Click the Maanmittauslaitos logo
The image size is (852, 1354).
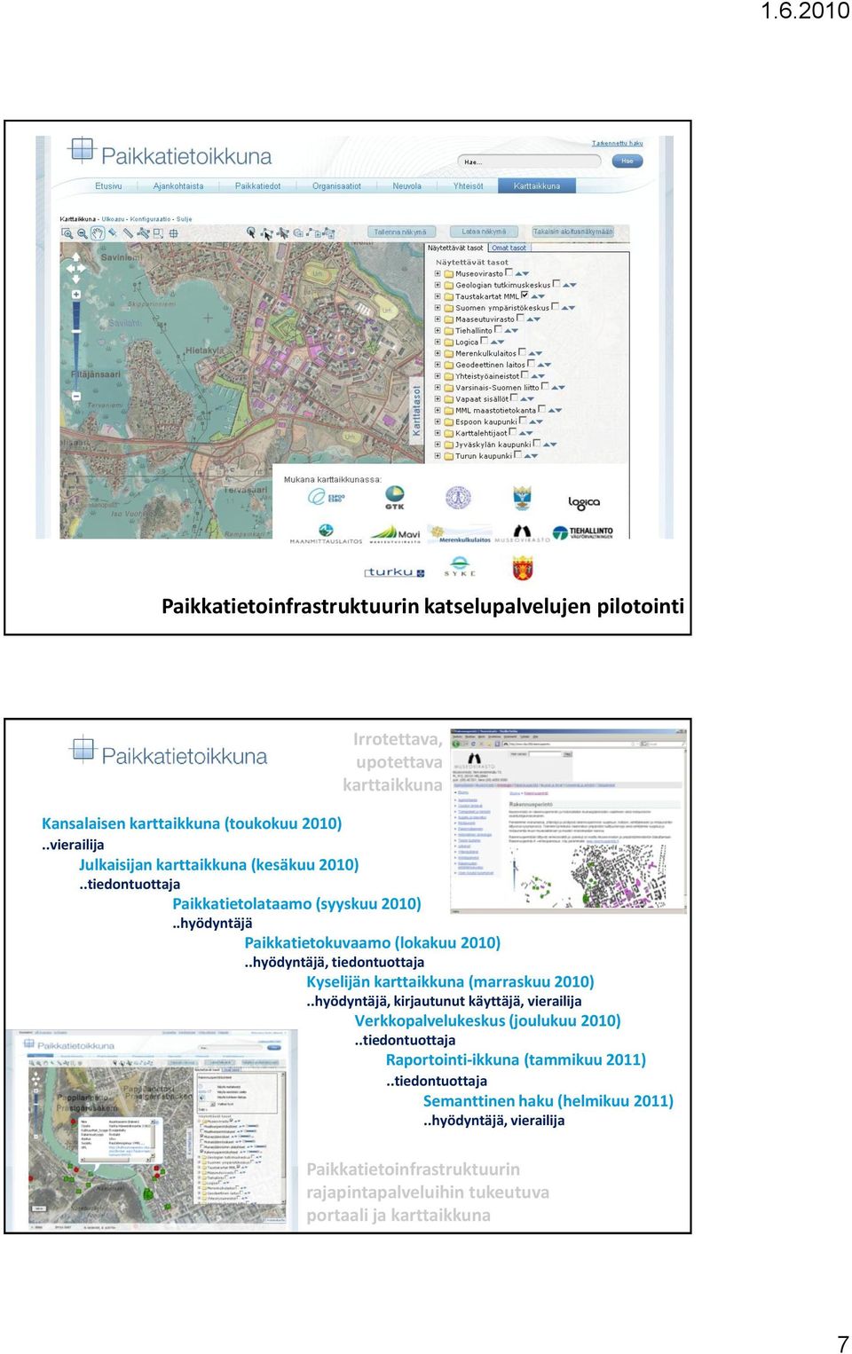point(326,533)
